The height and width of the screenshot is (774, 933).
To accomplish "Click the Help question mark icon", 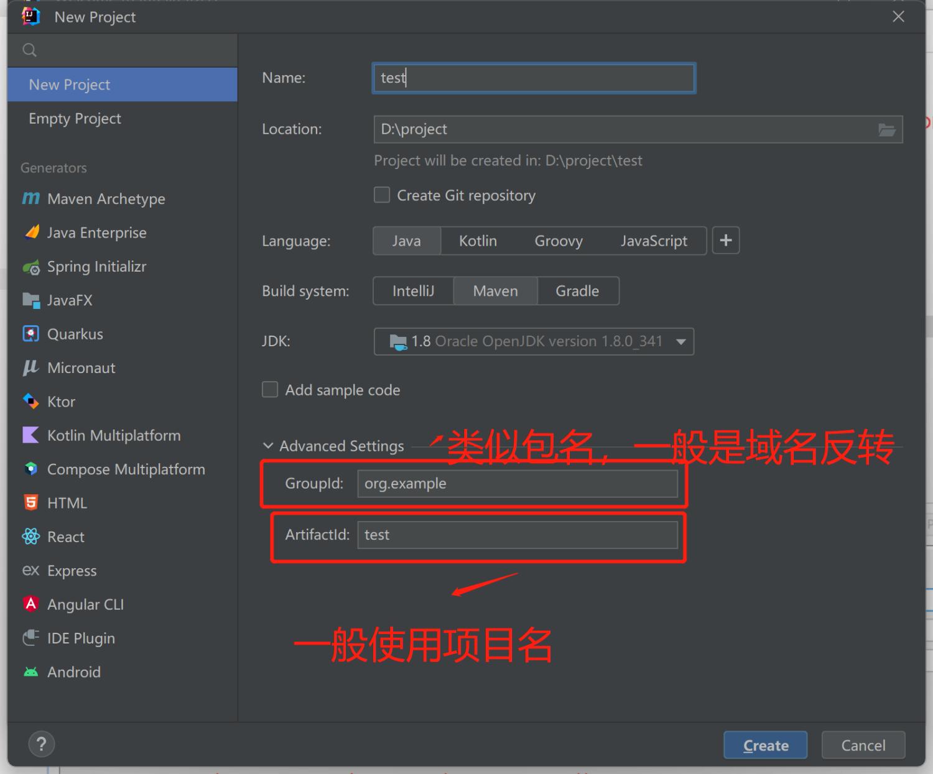I will (41, 744).
